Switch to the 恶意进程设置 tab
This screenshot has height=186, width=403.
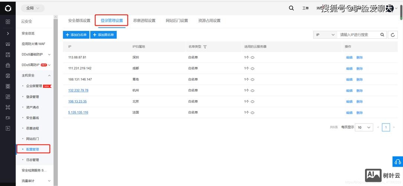[x=144, y=20]
